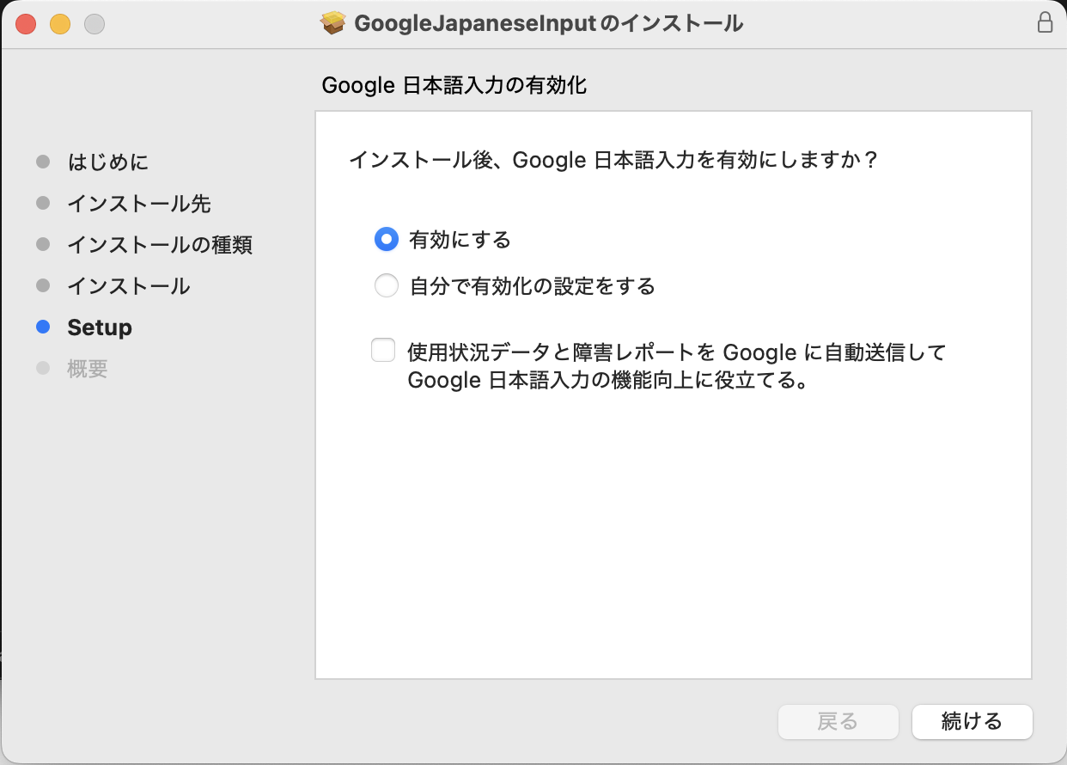The image size is (1067, 765).
Task: Click the bullet next to インストール先
Action: pyautogui.click(x=43, y=204)
